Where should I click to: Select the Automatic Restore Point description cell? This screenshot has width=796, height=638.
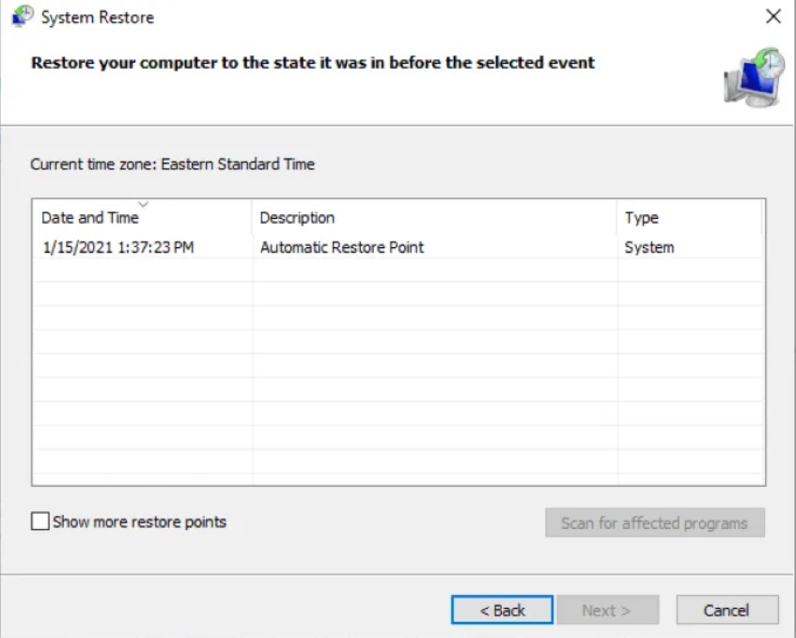342,248
